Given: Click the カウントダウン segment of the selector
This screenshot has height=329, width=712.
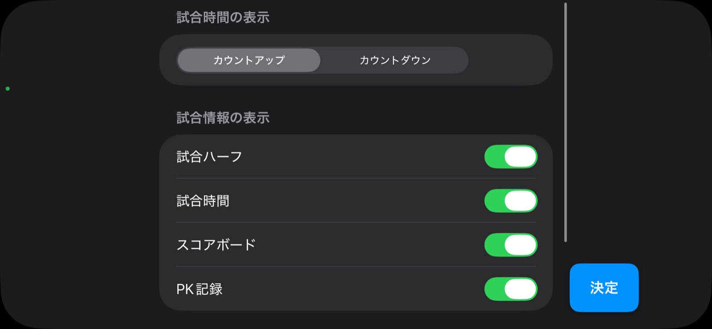Looking at the screenshot, I should click(394, 60).
